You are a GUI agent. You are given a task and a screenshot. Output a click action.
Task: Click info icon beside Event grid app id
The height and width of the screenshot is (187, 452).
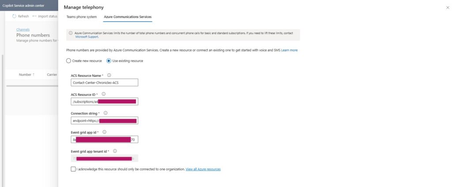(104, 132)
